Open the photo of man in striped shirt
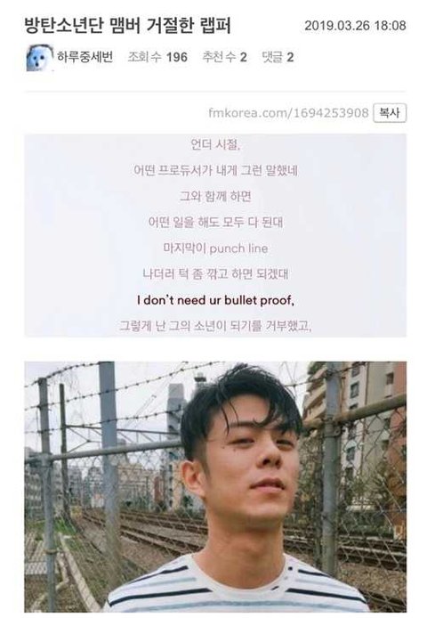The width and height of the screenshot is (427, 618). pos(215,486)
